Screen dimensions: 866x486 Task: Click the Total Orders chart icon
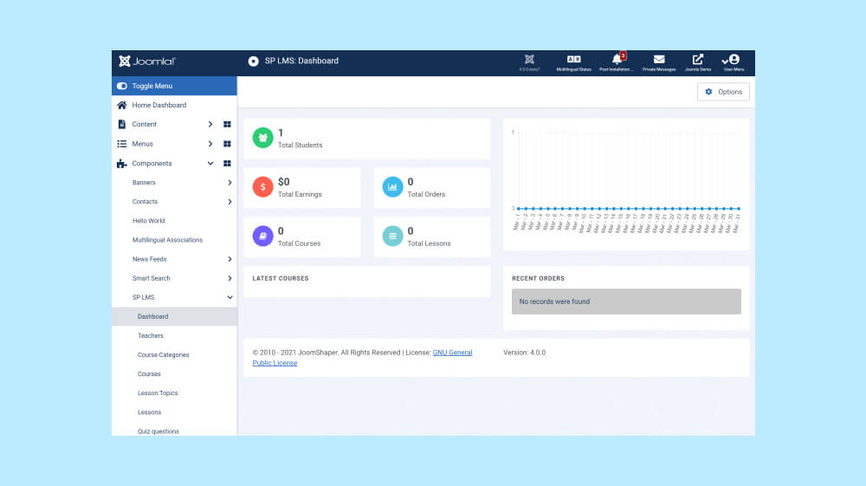coord(392,187)
